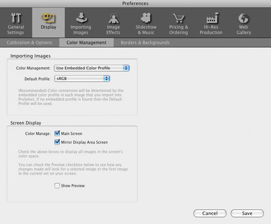This screenshot has height=224, width=271.
Task: Uncheck the Main Screen checkbox
Action: coord(57,133)
